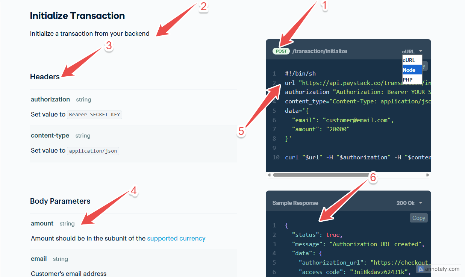Click the #!/bin/sh code line
Viewport: 465px width, 277px height.
point(300,74)
